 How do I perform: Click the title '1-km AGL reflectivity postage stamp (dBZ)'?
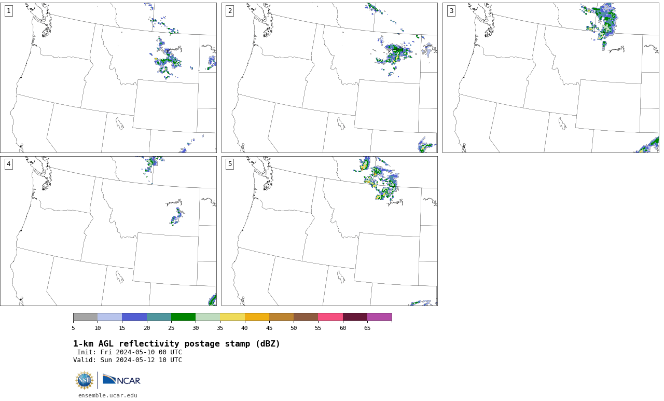(176, 344)
